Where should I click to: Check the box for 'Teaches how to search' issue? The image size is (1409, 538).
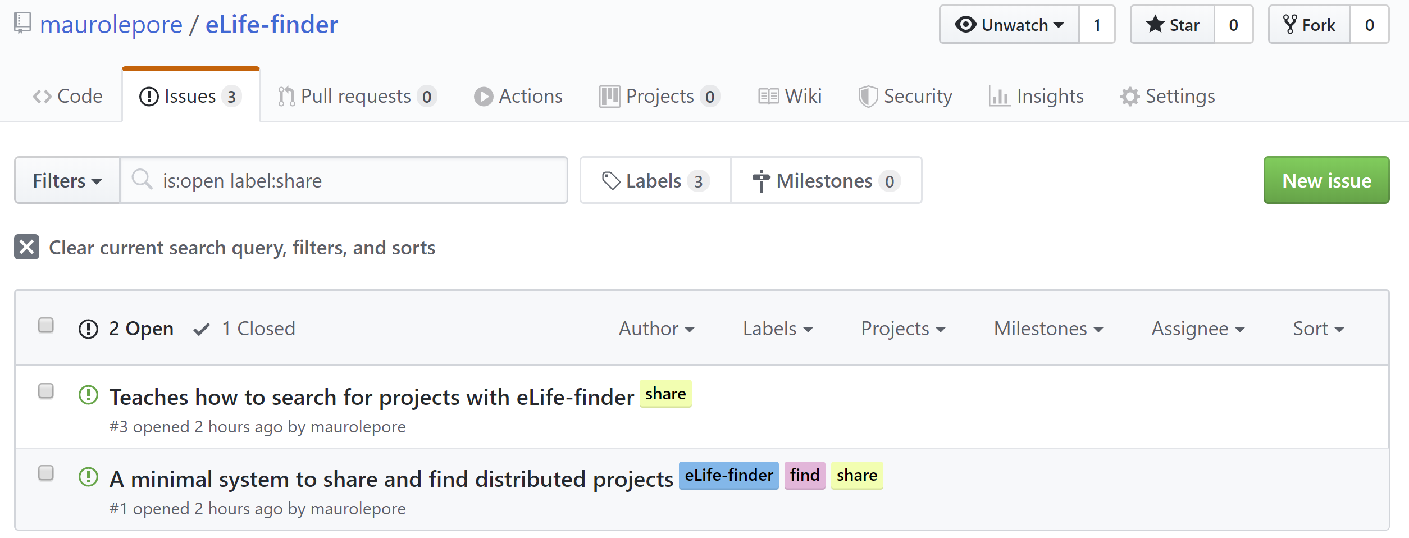[x=46, y=390]
